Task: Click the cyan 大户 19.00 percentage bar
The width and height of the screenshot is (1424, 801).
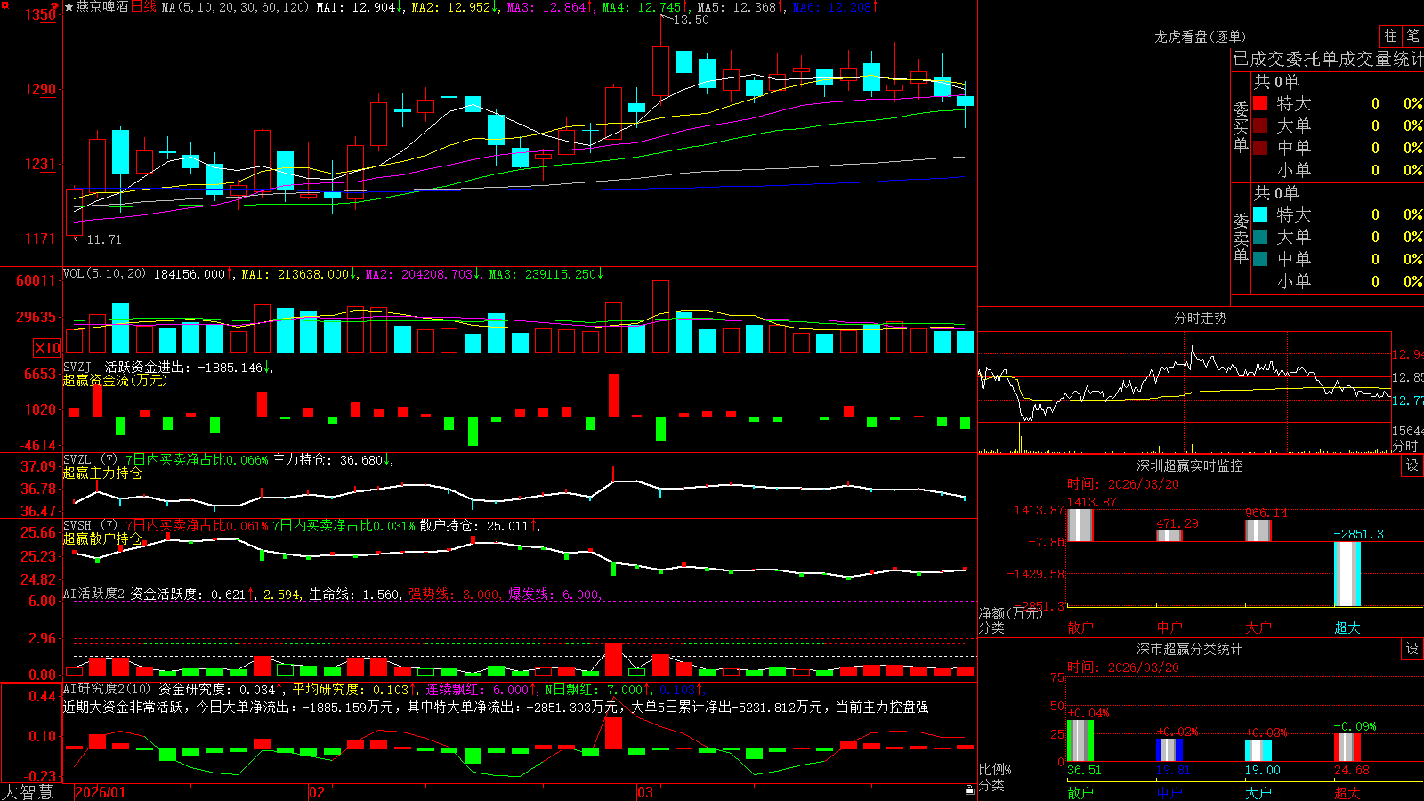Action: click(1258, 750)
